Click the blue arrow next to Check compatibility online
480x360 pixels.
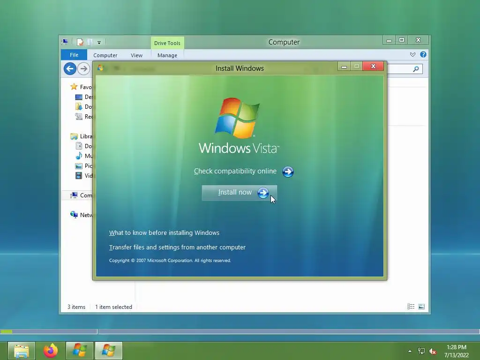pos(288,172)
